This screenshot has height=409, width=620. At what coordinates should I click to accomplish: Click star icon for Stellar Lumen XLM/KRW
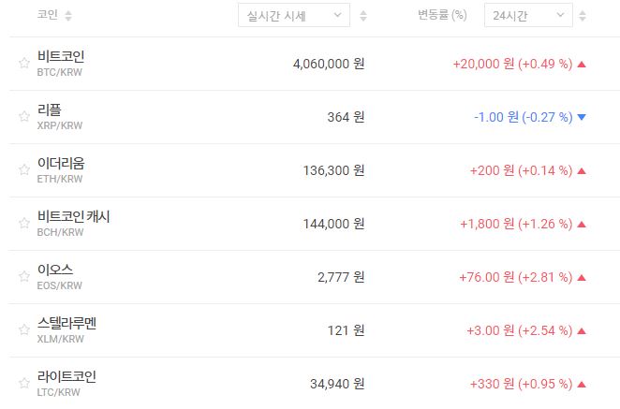click(24, 330)
